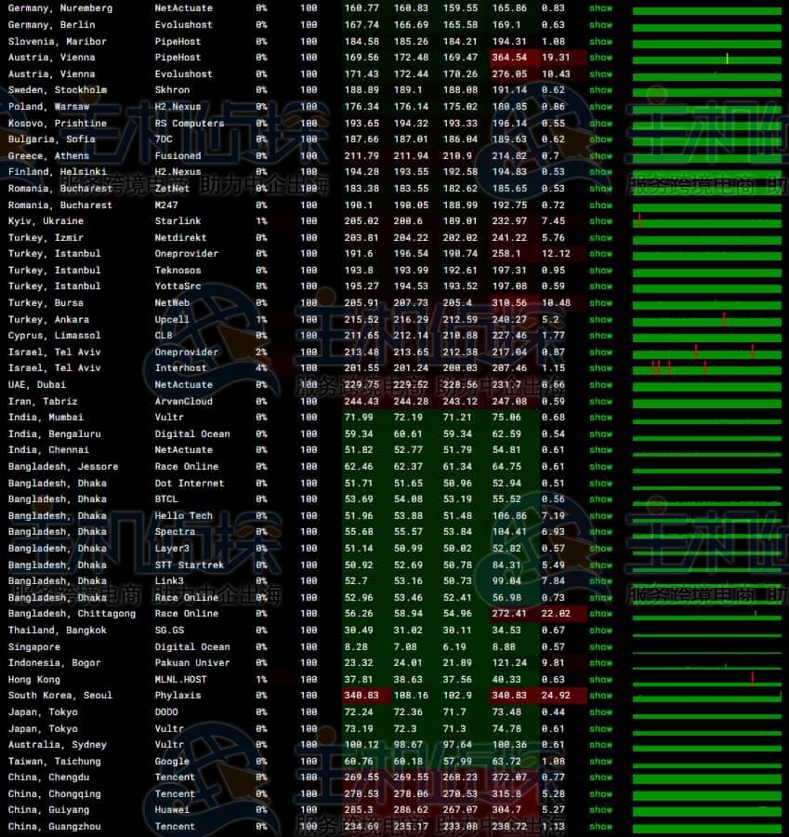
Task: Select 'Thailand, Bangkok' location text
Action: coord(57,631)
